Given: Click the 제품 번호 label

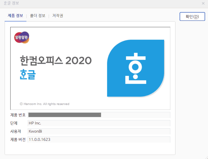Looking at the screenshot, I should coord(18,115).
